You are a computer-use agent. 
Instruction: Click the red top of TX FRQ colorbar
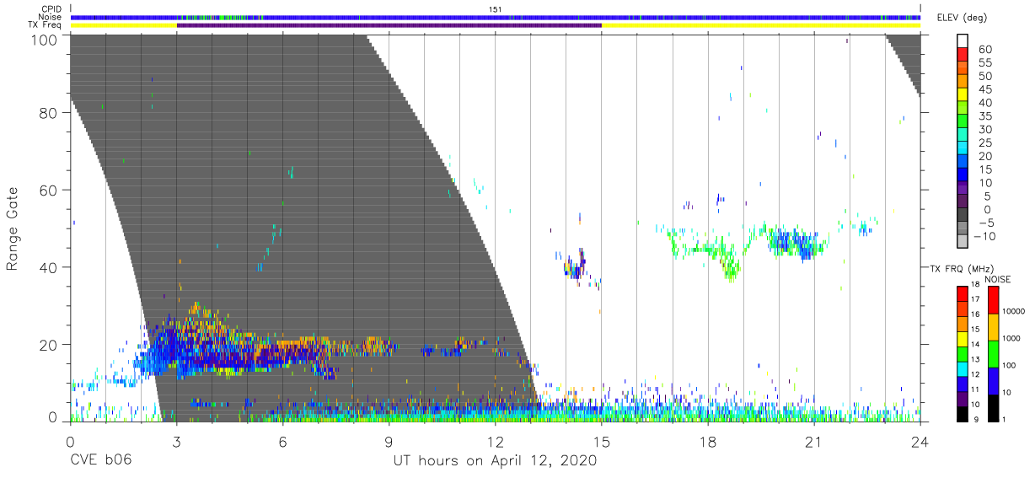click(x=962, y=293)
